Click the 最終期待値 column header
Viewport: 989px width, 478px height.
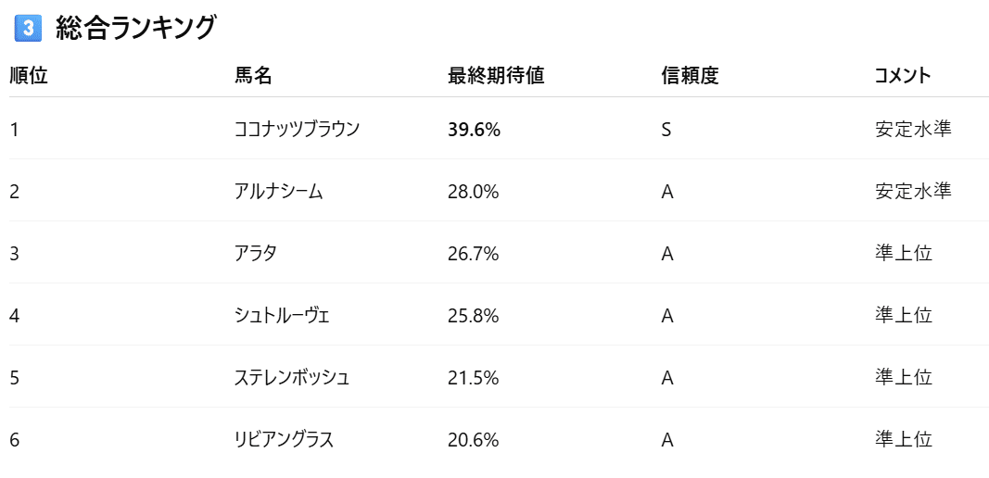[x=495, y=76]
